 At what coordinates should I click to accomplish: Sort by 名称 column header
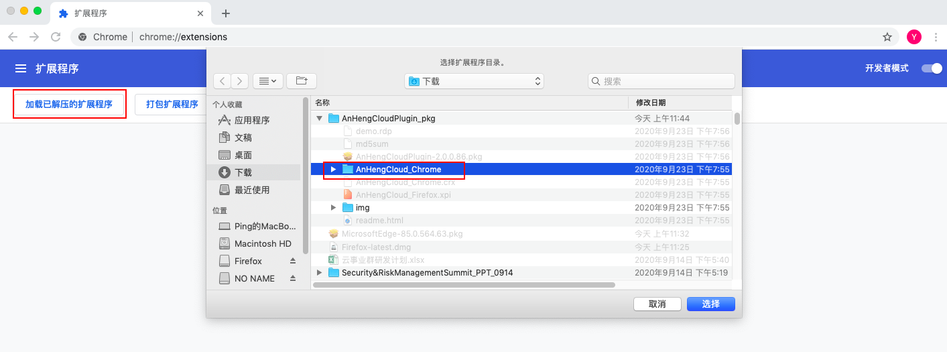click(470, 103)
